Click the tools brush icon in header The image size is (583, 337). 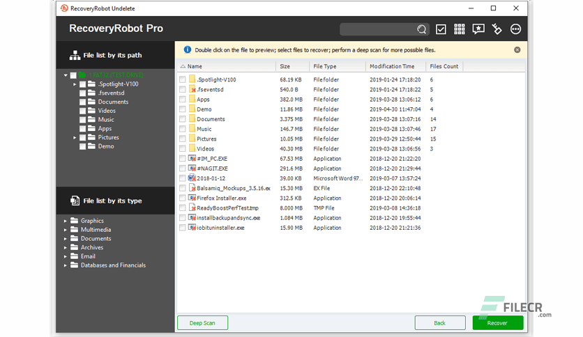point(497,29)
